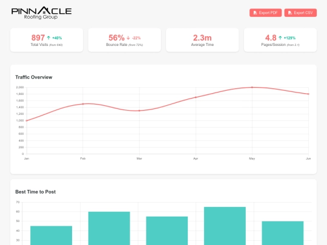327x245 pixels.
Task: Click the May data point at chart peak
Action: click(x=252, y=87)
